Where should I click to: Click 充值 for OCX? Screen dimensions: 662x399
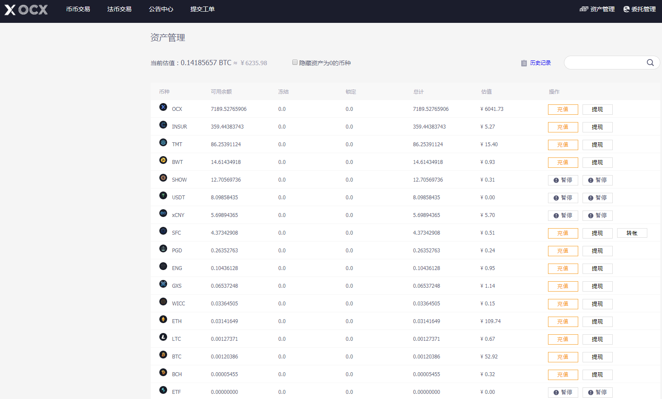point(563,110)
